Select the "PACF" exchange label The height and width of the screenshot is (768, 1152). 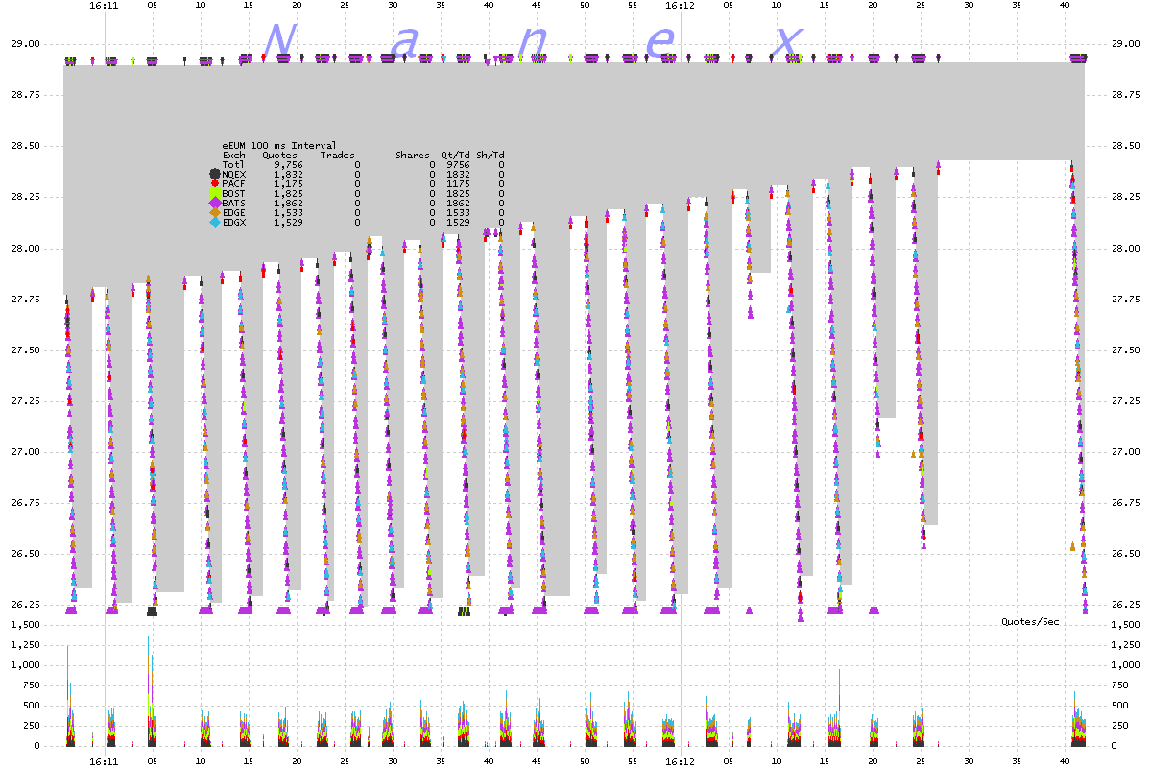pyautogui.click(x=233, y=183)
